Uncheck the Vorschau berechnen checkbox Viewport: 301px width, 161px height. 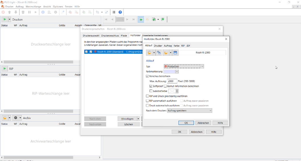click(148, 76)
